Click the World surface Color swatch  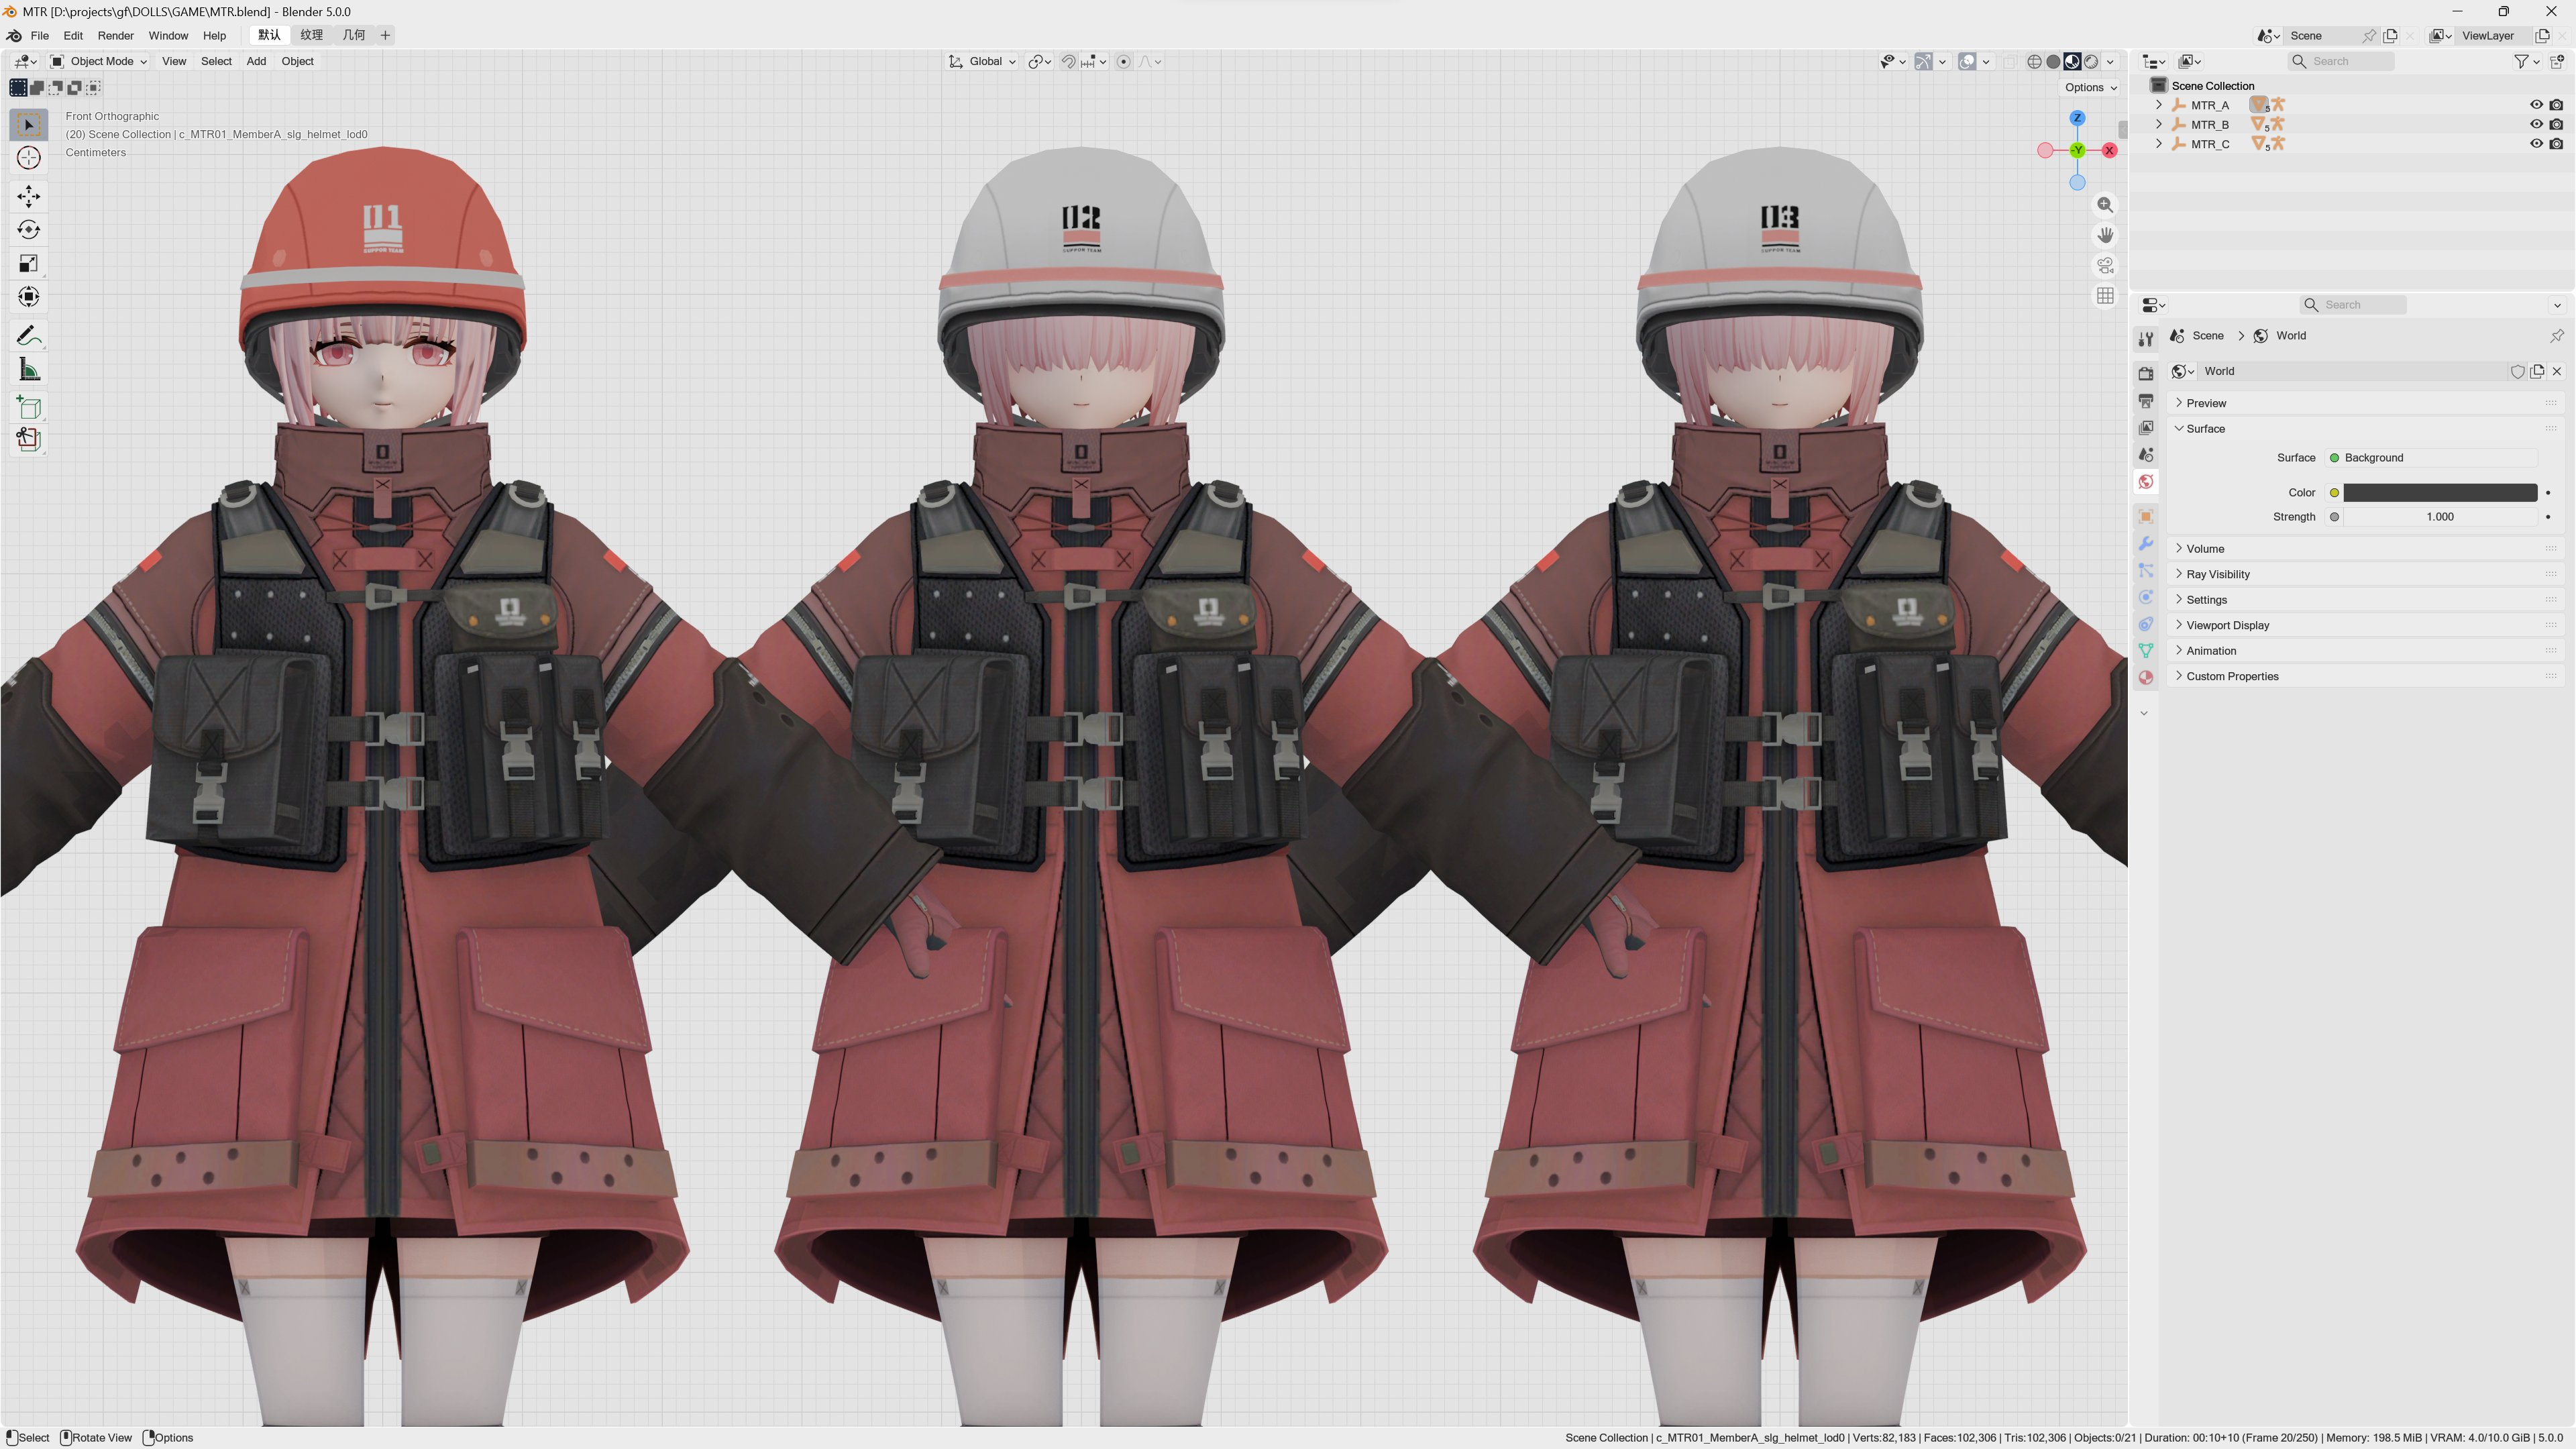click(x=2440, y=493)
